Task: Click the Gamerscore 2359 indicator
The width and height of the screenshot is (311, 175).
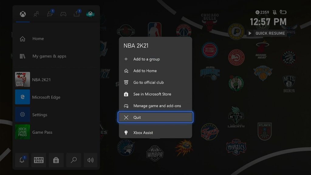Action: click(x=262, y=12)
